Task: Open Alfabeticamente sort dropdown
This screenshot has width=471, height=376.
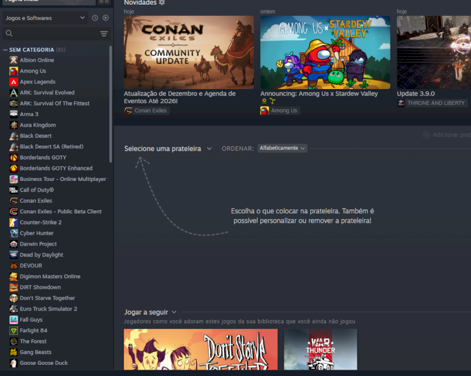Action: (283, 149)
